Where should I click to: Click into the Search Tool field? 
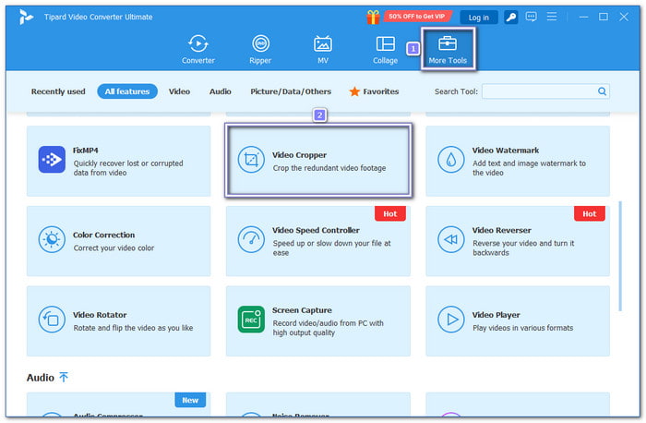(x=538, y=91)
